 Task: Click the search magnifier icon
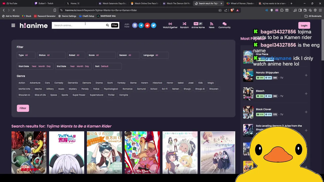107,25
